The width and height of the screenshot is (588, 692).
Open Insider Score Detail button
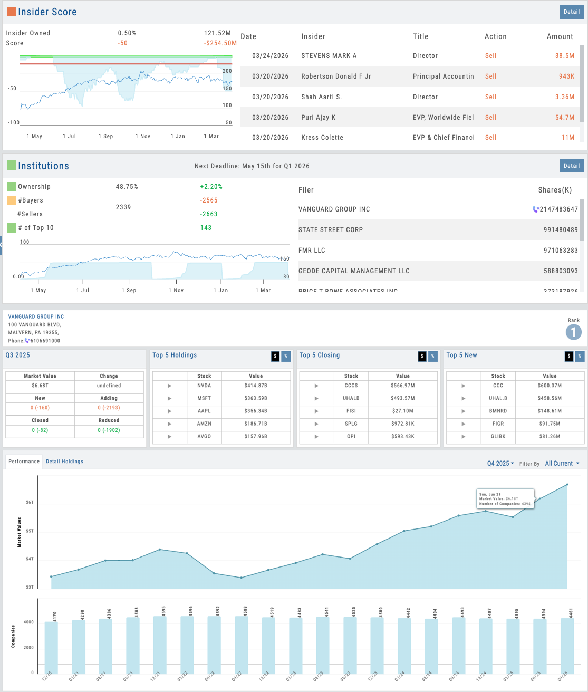(571, 12)
